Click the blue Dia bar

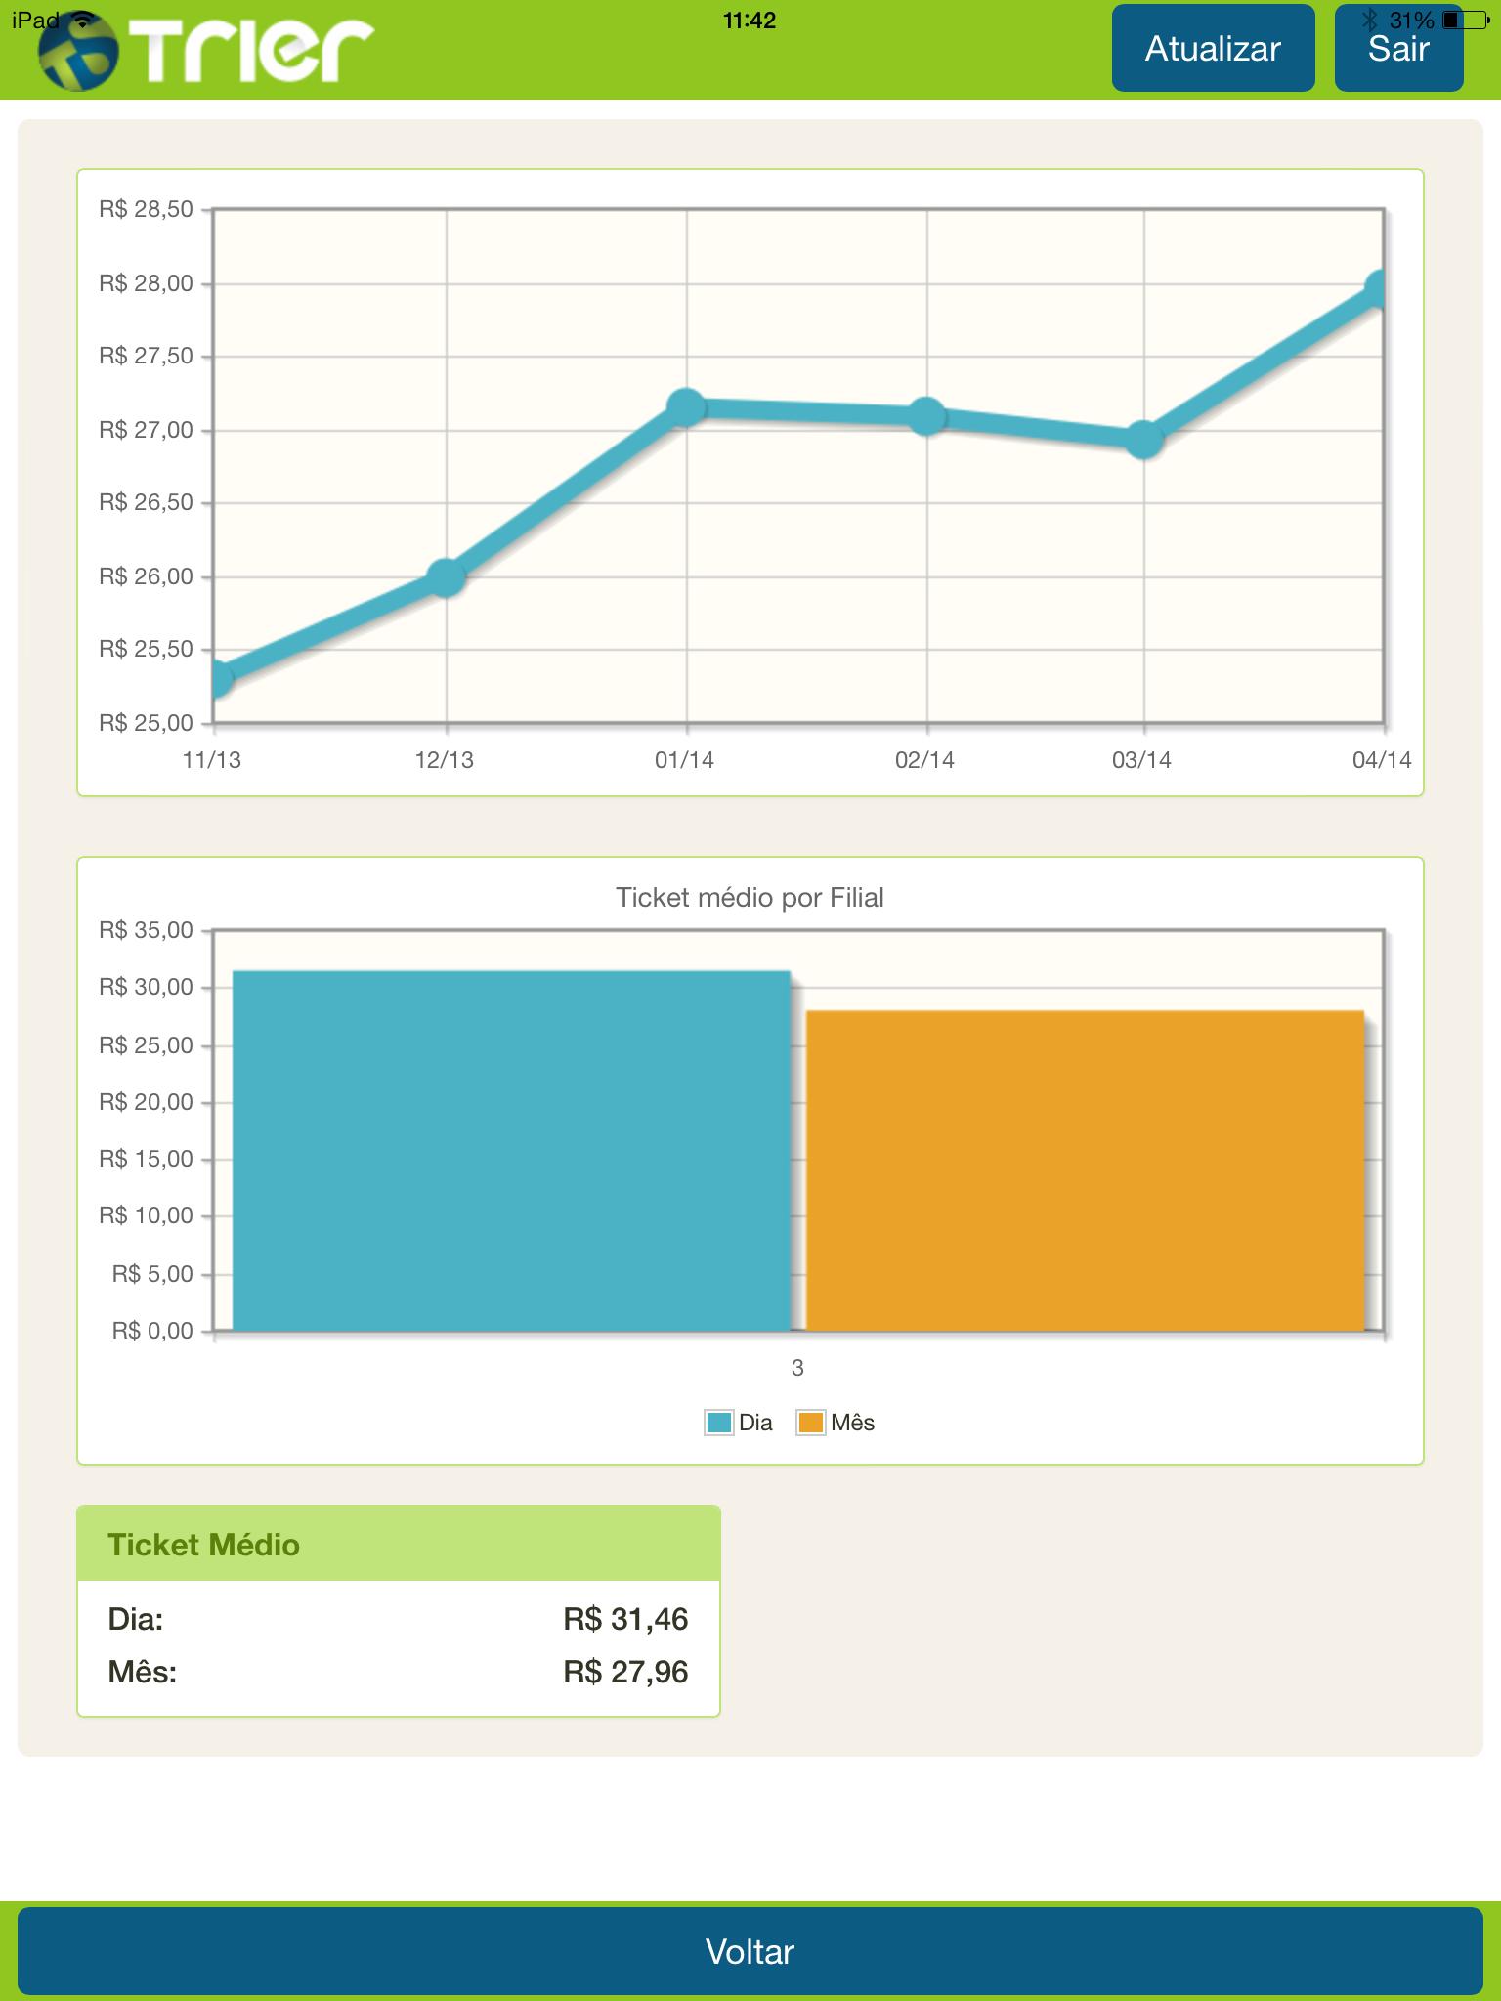coord(511,1150)
